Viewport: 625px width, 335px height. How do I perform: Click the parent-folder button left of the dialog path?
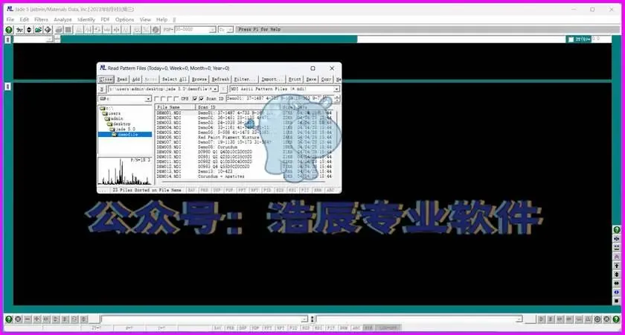pyautogui.click(x=102, y=89)
